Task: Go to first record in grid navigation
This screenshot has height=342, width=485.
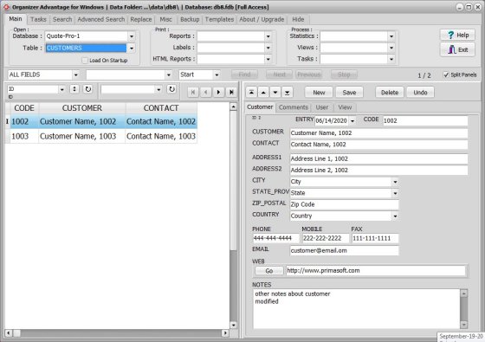Action: coord(193,92)
